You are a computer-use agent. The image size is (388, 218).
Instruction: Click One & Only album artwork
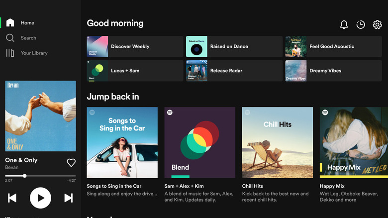click(40, 116)
